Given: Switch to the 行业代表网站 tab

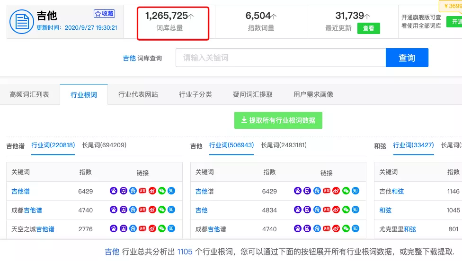Looking at the screenshot, I should click(138, 94).
